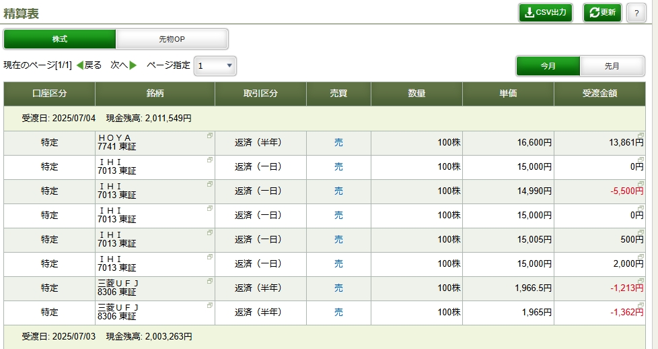
Task: Click 売 link in 14,990円 IHI row
Action: click(x=338, y=191)
